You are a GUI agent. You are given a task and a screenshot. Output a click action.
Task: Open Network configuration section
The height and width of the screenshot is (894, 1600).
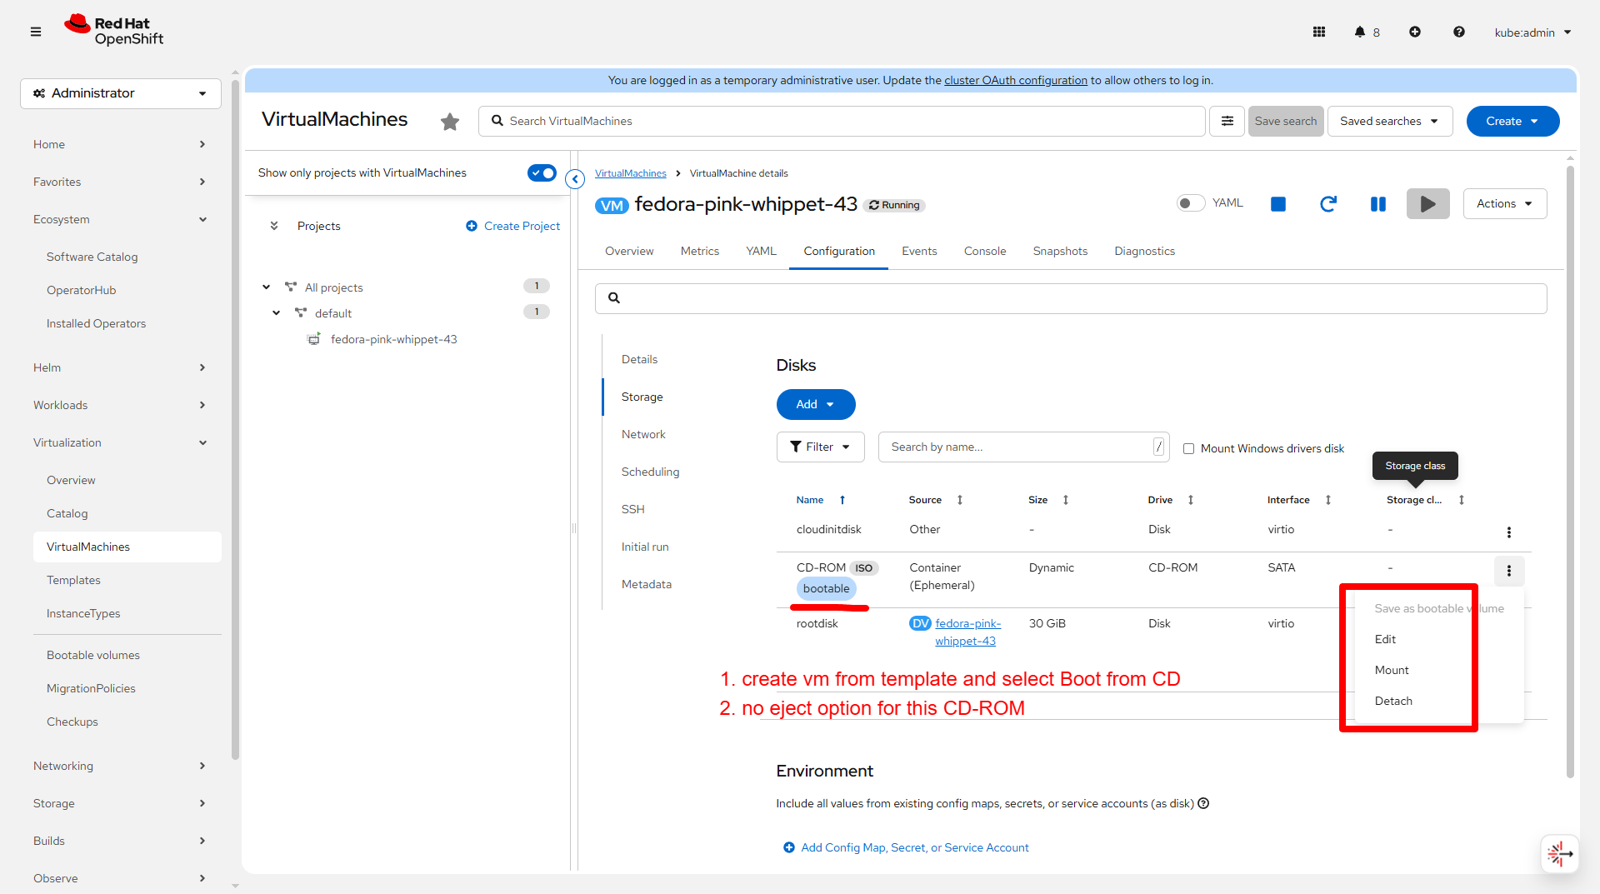(643, 434)
